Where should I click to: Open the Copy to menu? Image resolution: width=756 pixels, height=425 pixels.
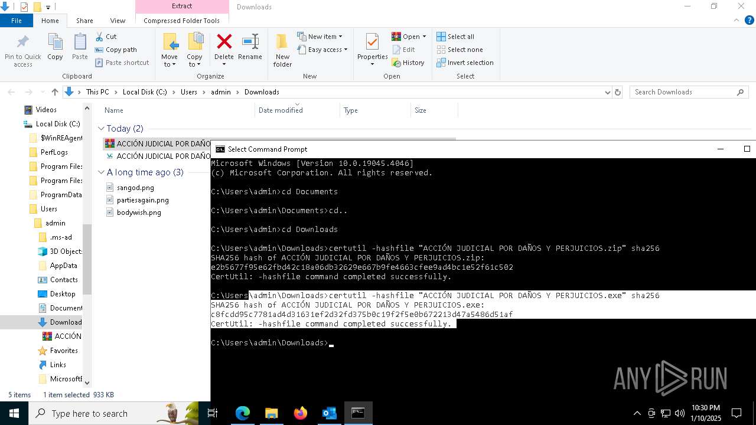tap(194, 50)
